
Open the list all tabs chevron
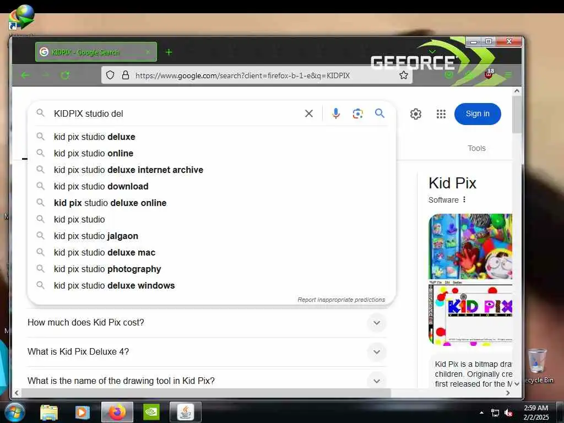[432, 51]
